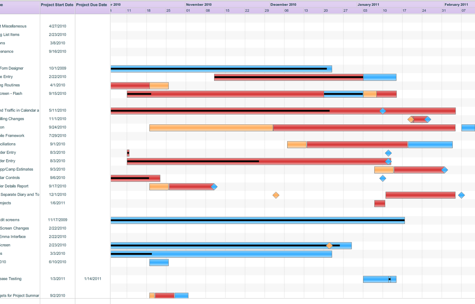This screenshot has height=304, width=475.
Task: Click the blue Release Testing progress bar
Action: click(x=378, y=279)
